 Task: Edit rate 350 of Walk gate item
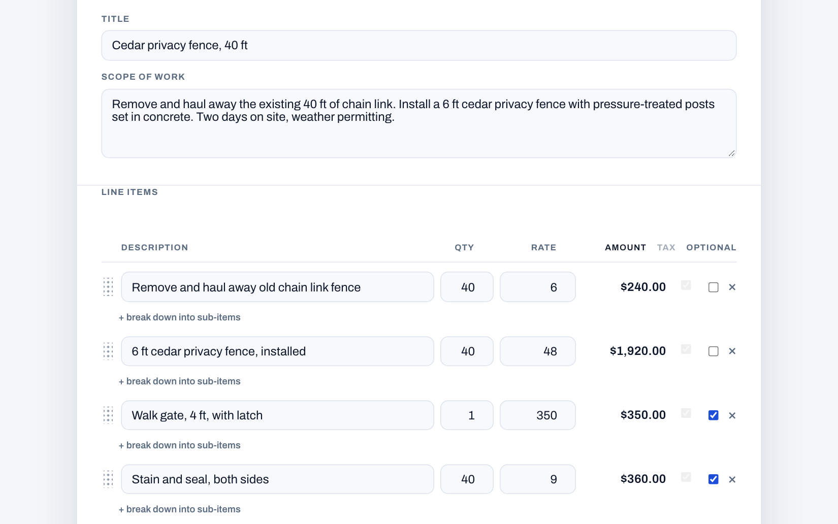coord(538,415)
